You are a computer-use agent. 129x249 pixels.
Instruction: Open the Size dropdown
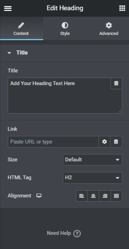93,160
